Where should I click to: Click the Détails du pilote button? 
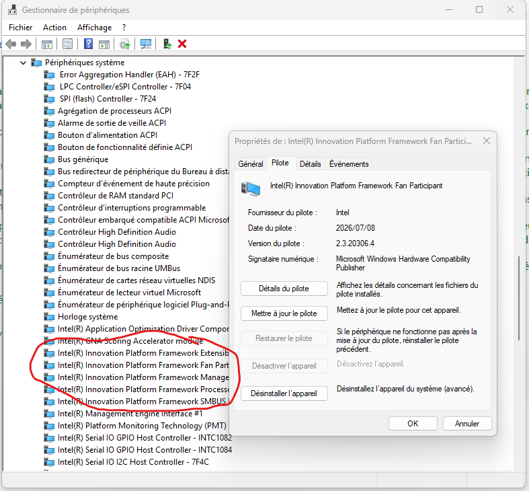[x=284, y=289]
